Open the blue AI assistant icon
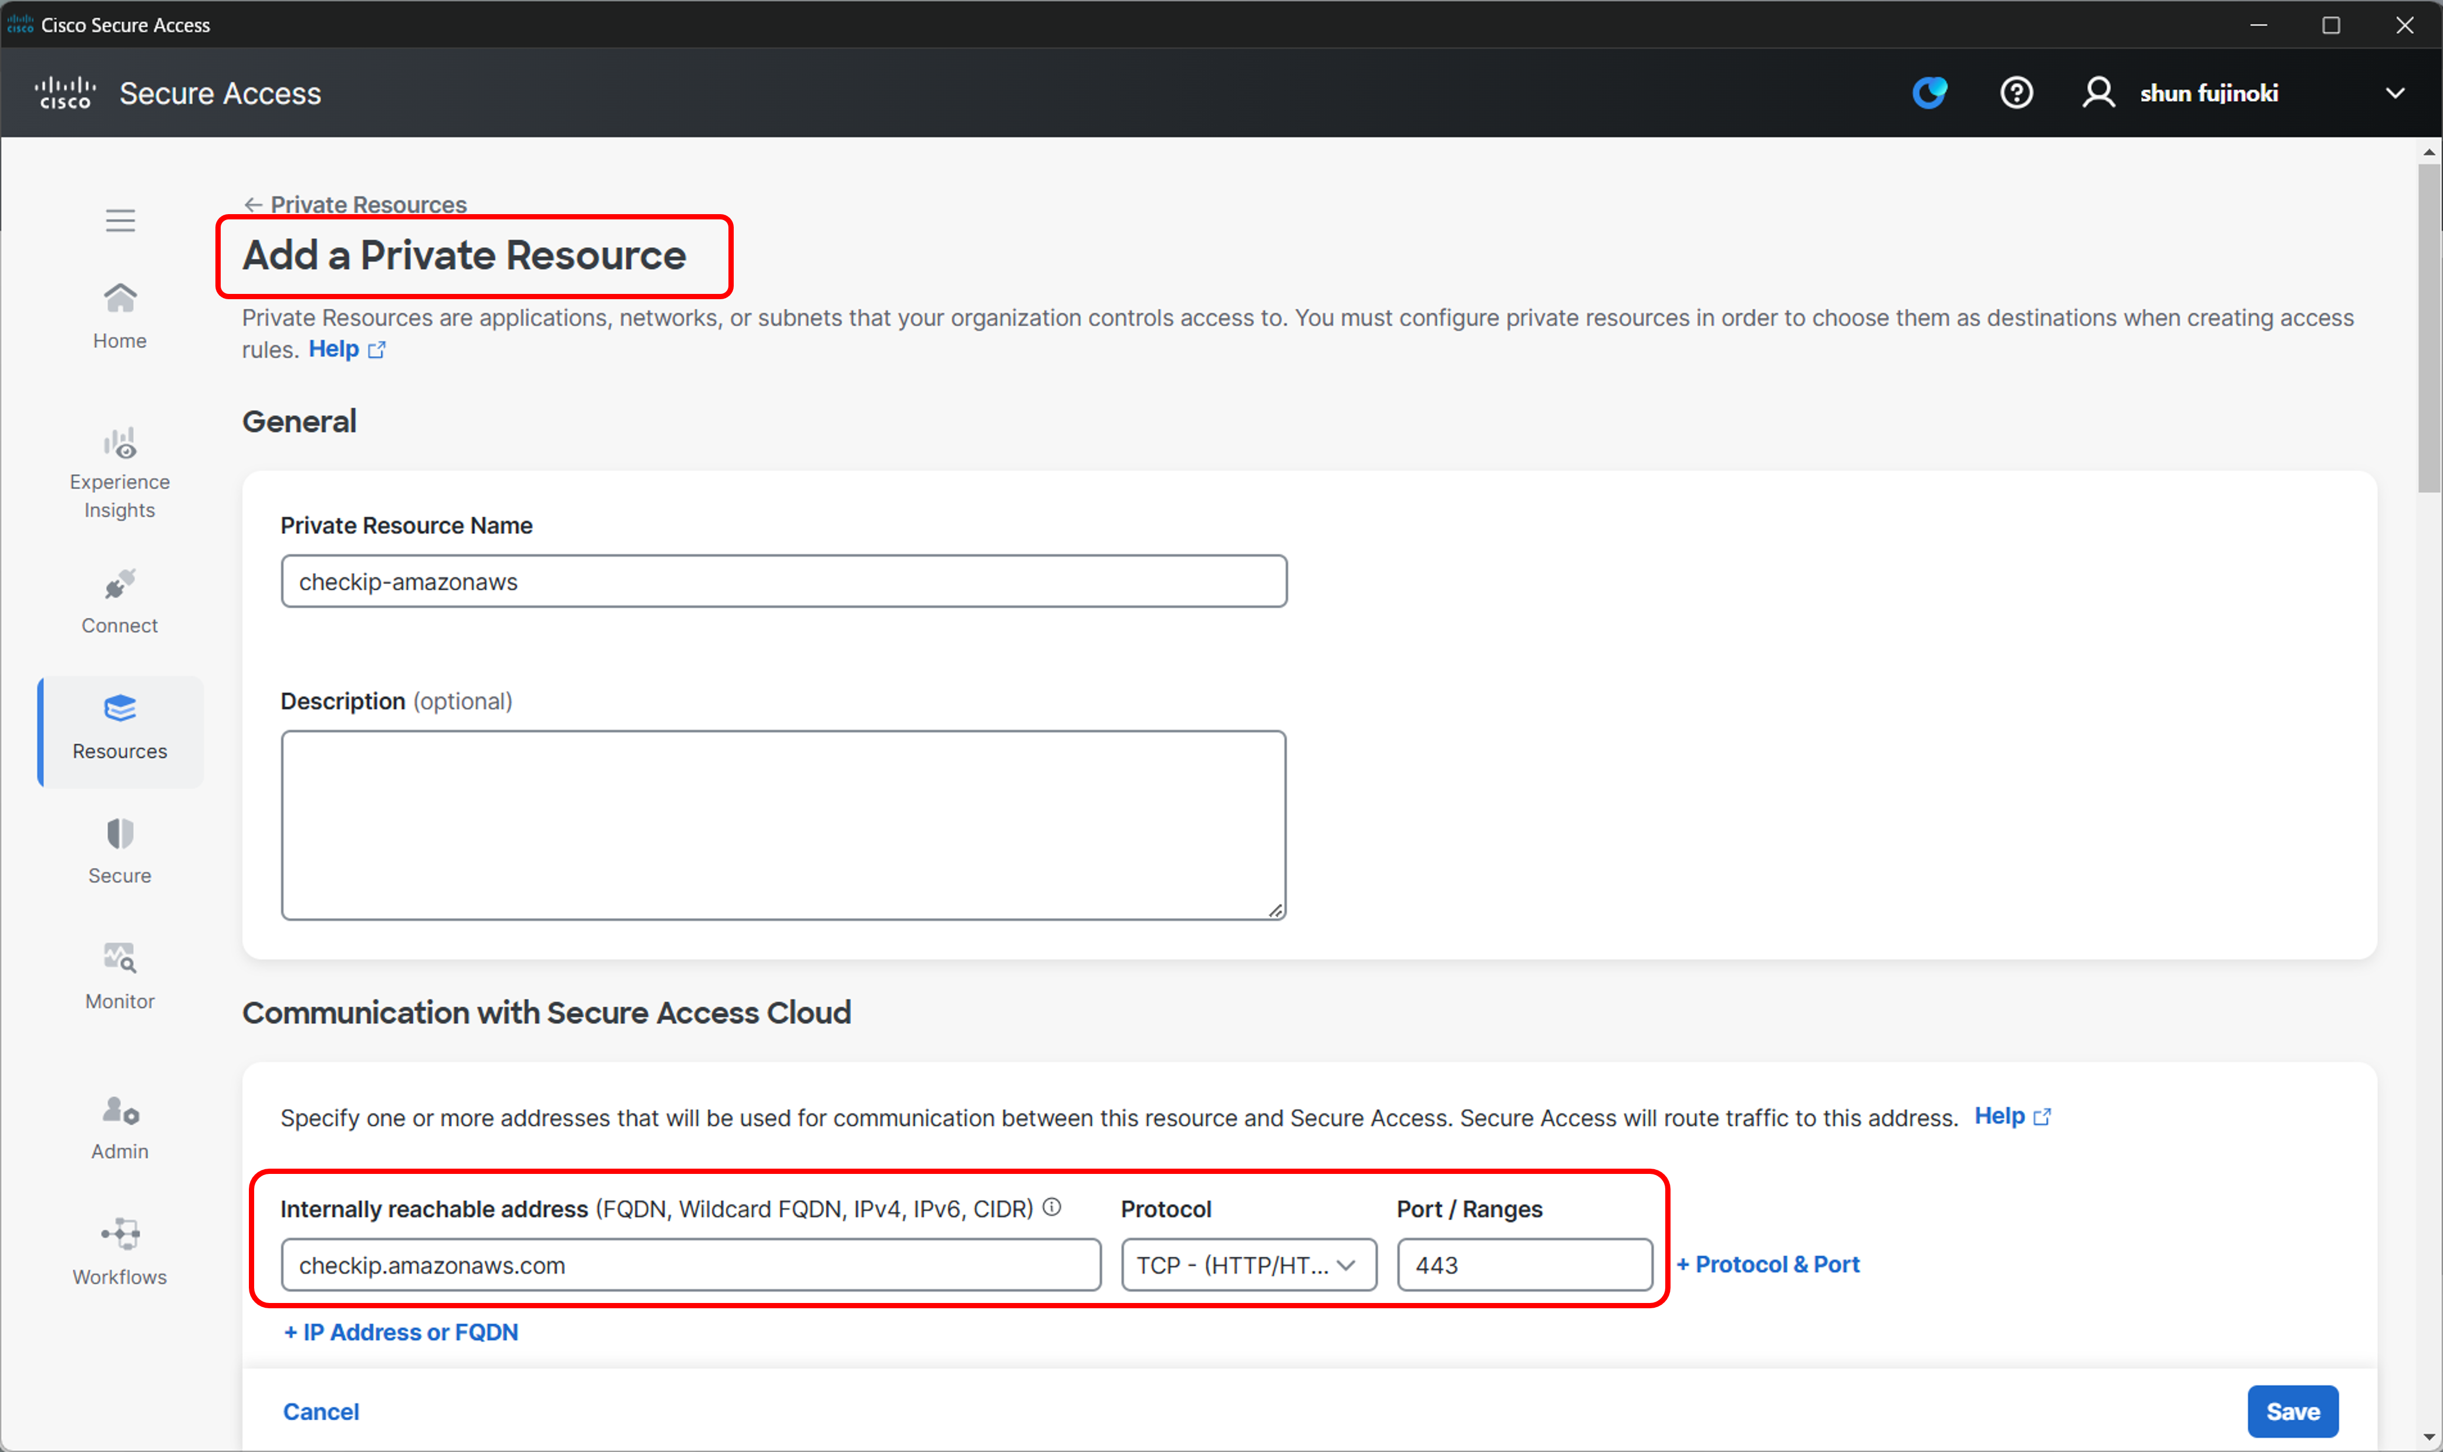Image resolution: width=2443 pixels, height=1452 pixels. tap(1929, 93)
